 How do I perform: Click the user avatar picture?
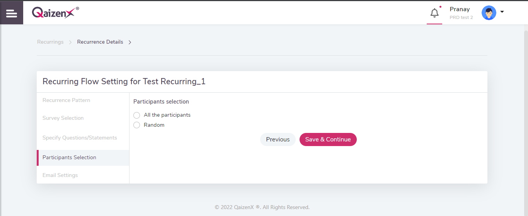click(x=489, y=13)
